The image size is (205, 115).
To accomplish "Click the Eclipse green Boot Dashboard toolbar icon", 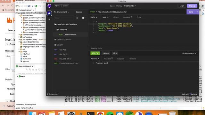I will [x=36, y=6].
